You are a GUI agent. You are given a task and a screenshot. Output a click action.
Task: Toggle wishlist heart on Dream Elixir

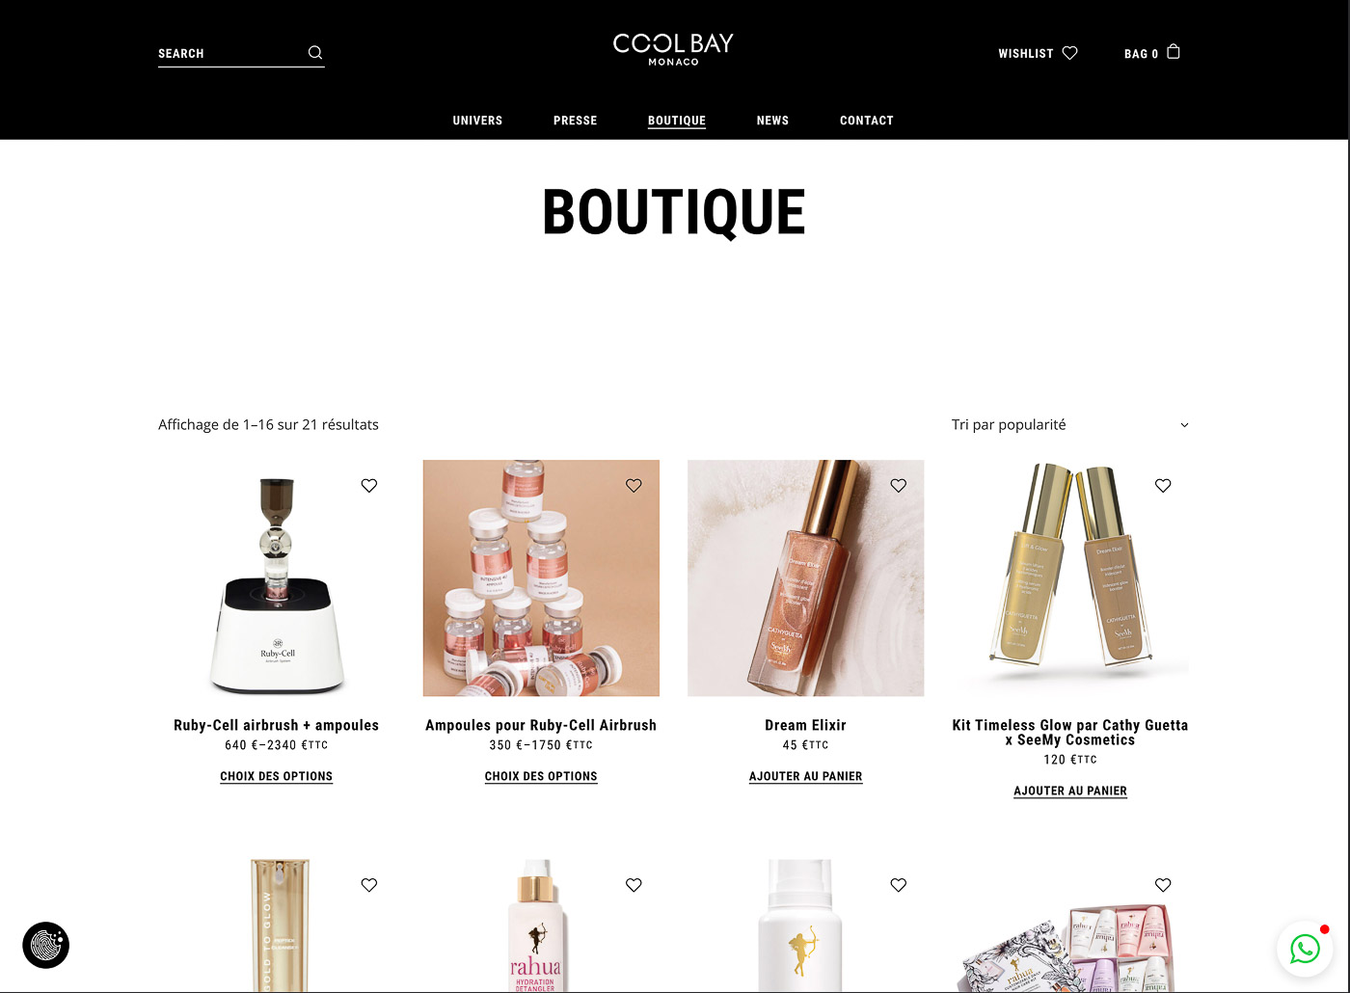(899, 486)
